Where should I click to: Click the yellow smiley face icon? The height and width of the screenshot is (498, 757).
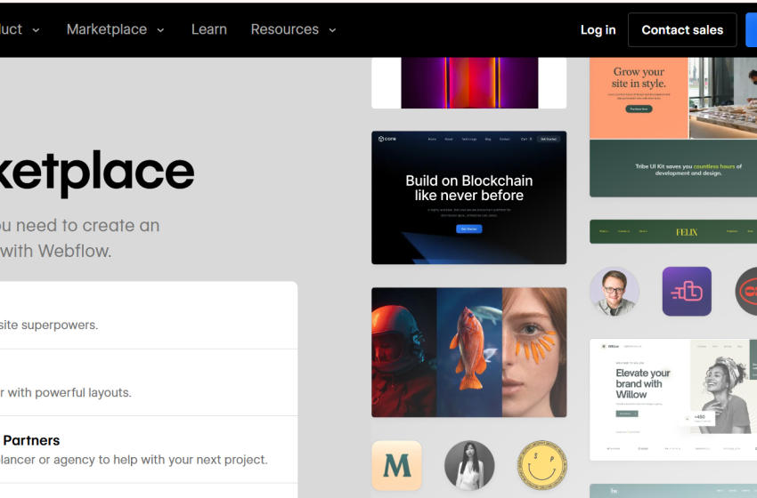[541, 465]
